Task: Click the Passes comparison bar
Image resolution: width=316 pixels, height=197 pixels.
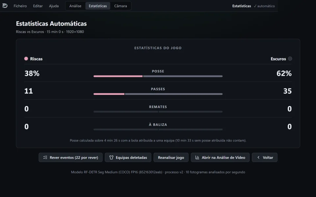Action: point(158,94)
